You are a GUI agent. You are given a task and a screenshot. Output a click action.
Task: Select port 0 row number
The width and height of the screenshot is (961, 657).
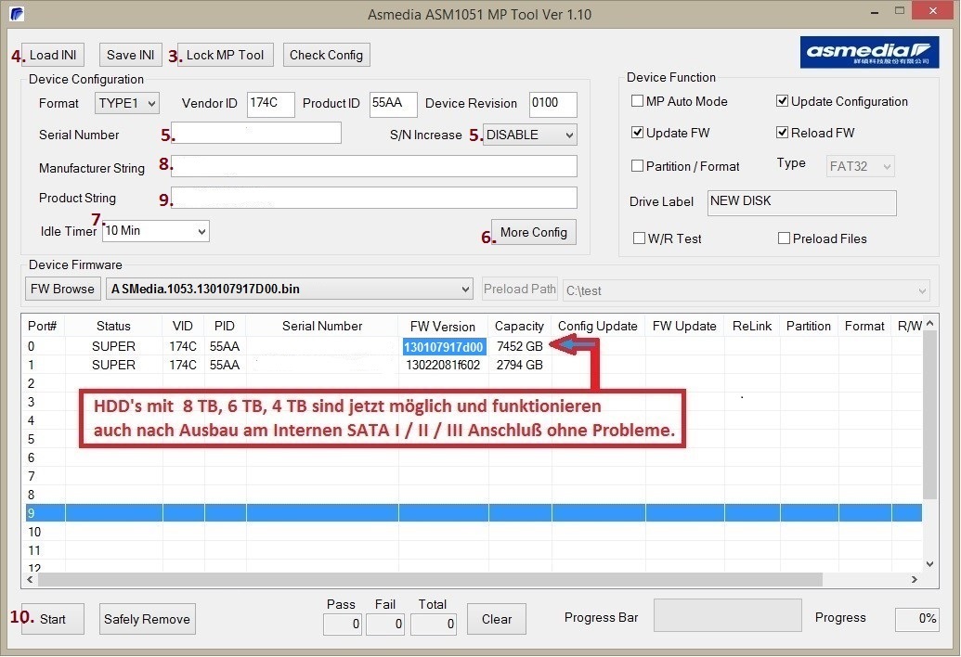(32, 346)
